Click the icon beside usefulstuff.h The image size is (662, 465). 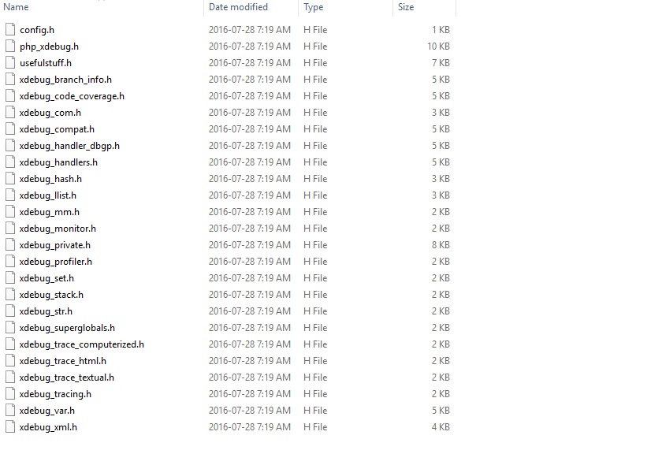coord(10,63)
